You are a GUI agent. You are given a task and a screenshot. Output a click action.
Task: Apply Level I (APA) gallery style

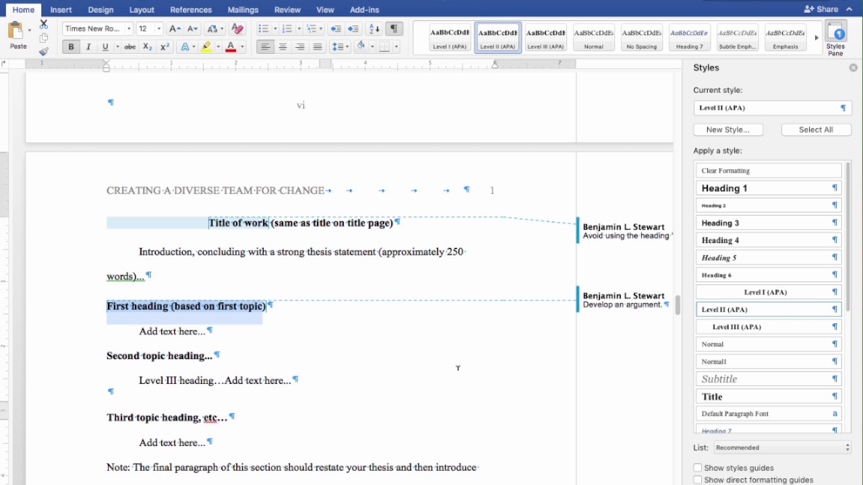pos(450,37)
